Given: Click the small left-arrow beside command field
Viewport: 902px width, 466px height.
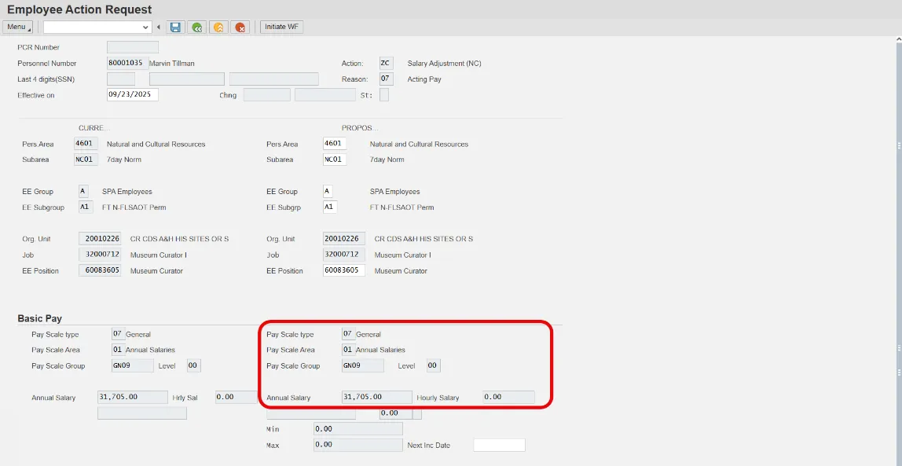Looking at the screenshot, I should click(159, 28).
